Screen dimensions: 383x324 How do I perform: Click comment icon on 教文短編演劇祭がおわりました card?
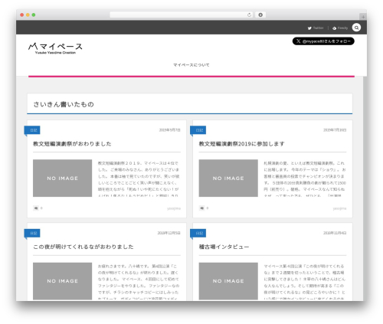(36, 208)
